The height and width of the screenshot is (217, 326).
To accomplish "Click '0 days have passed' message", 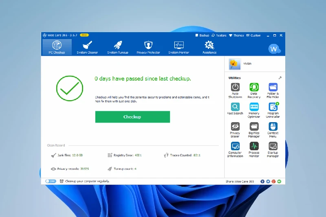I will pyautogui.click(x=143, y=79).
